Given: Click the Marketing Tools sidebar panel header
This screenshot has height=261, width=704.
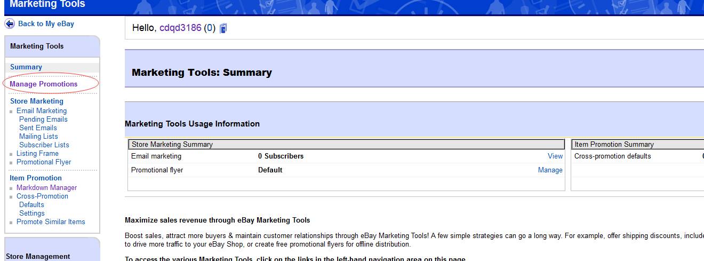Looking at the screenshot, I should tap(52, 46).
